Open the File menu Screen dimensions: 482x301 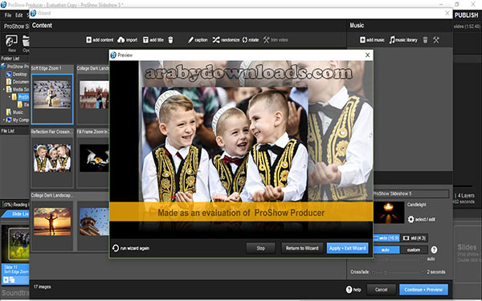[8, 15]
